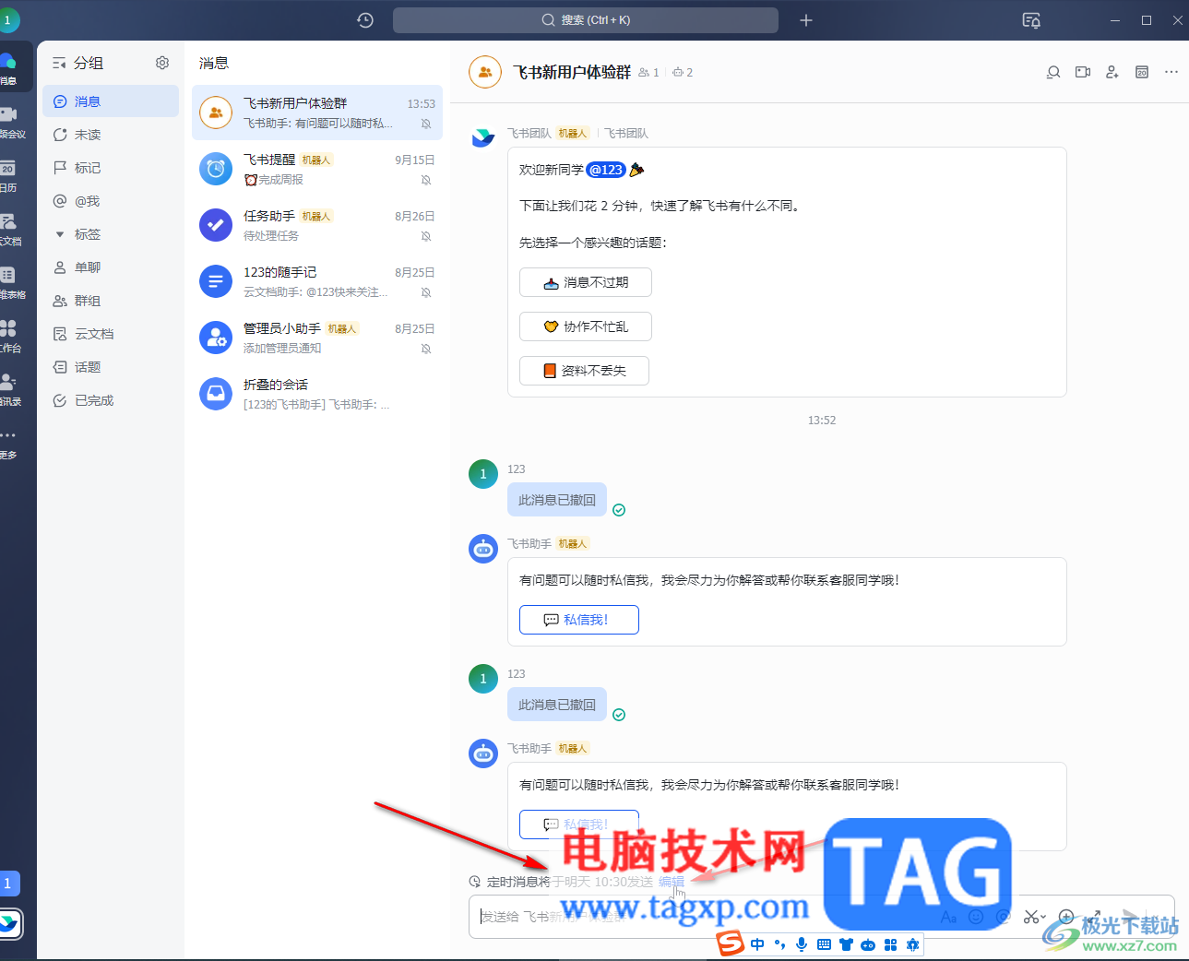The image size is (1189, 961).
Task: Click the 编辑 link for the scheduled message
Action: (x=672, y=882)
